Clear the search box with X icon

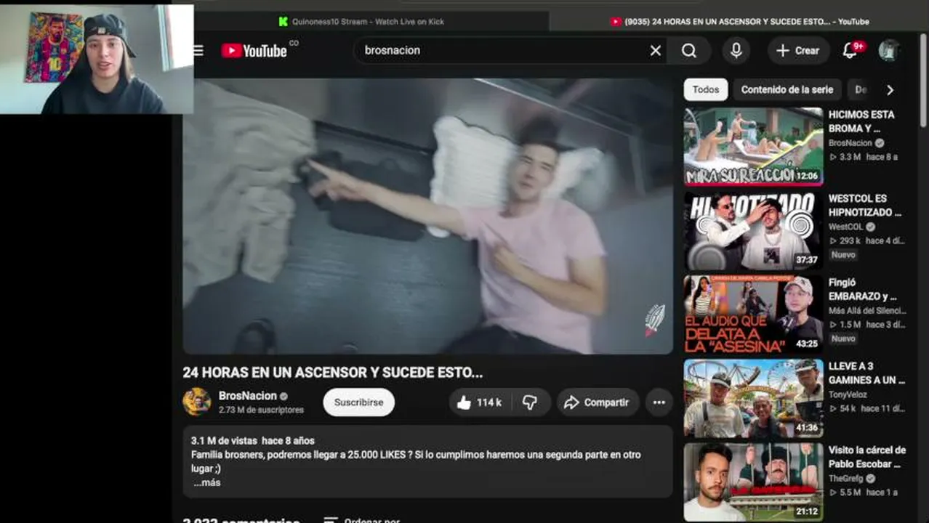click(x=656, y=50)
